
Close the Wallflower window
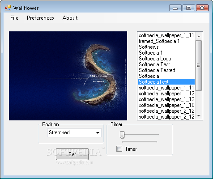click(202, 8)
